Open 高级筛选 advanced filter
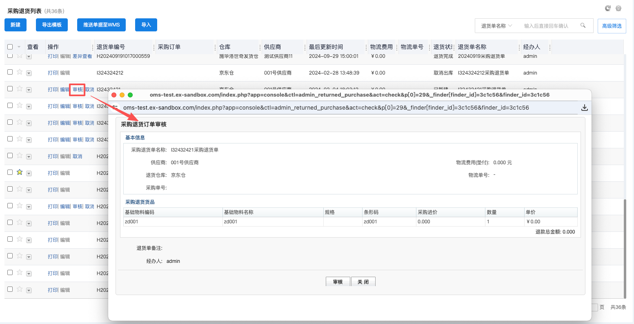 (612, 26)
